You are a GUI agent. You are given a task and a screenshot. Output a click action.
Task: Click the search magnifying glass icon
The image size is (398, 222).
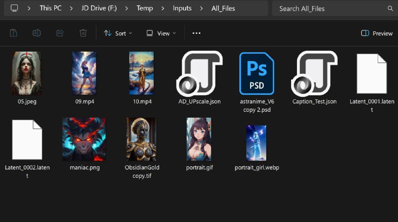390,8
